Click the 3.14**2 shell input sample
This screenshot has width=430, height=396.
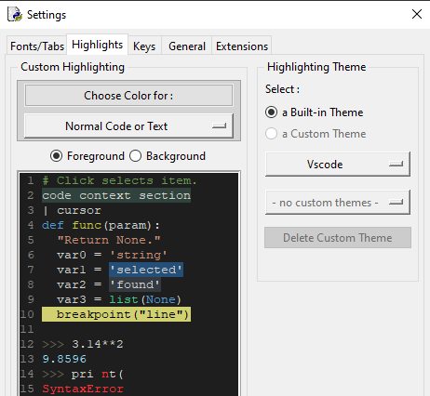coord(98,344)
